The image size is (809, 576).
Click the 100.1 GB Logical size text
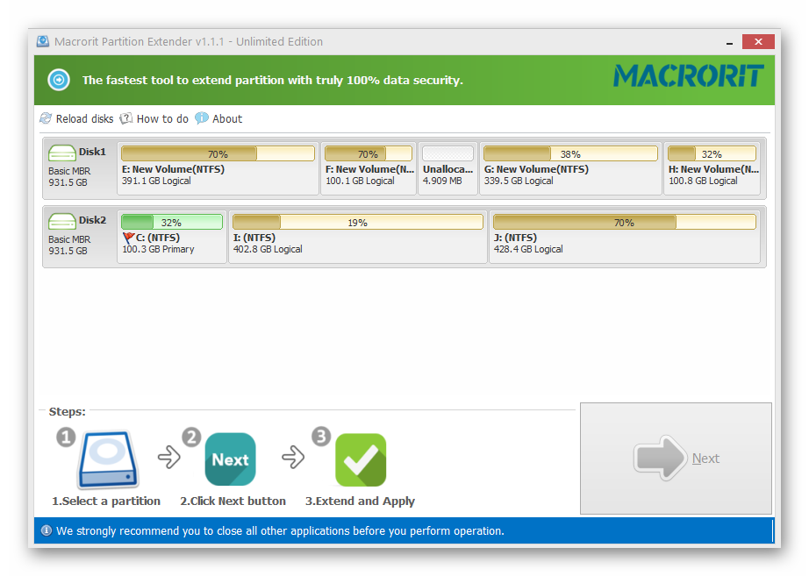pos(360,181)
